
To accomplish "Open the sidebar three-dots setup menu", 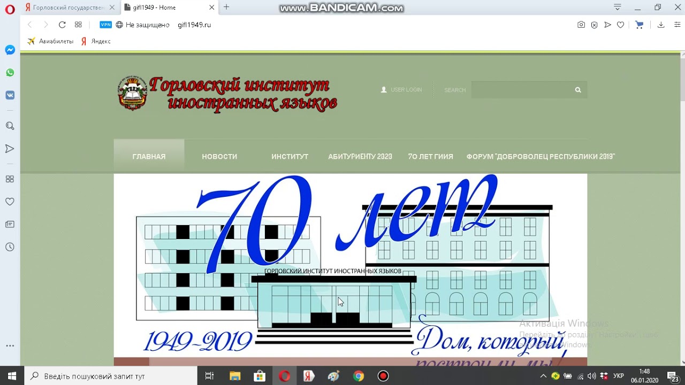I will pyautogui.click(x=10, y=346).
